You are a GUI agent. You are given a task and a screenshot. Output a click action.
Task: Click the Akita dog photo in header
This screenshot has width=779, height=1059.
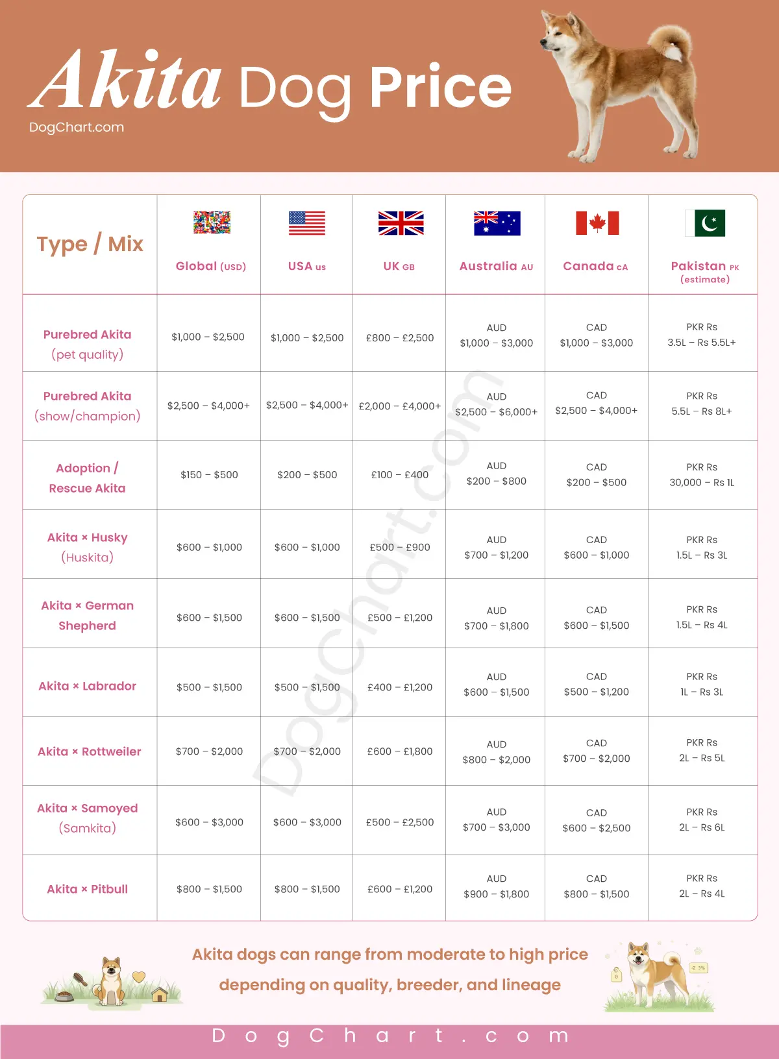(620, 85)
